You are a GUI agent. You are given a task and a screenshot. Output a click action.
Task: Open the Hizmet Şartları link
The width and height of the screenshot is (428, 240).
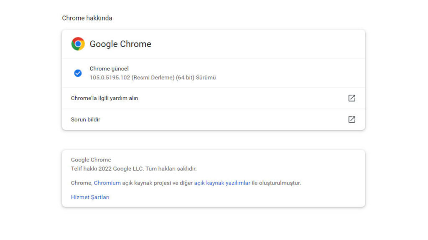click(x=90, y=197)
